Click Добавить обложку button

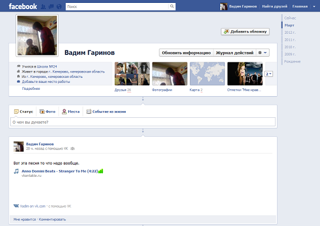[x=245, y=31]
